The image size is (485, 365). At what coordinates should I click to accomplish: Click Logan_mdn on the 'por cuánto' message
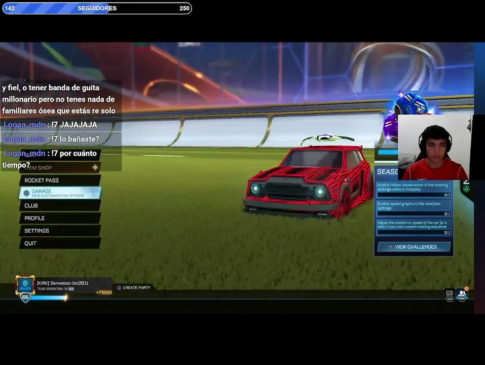click(24, 153)
